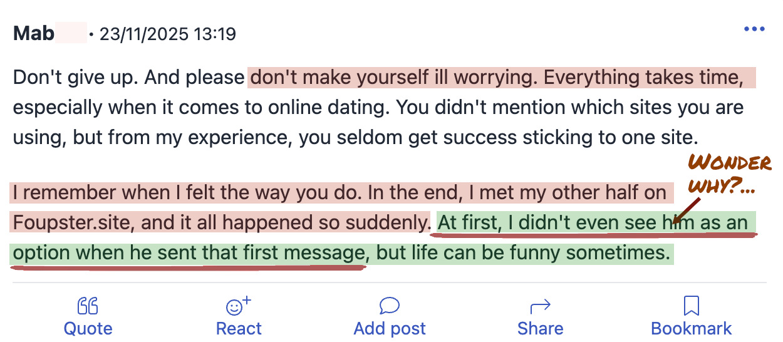
Task: Click the post timestamp 23/11/2025 13:19
Action: [x=167, y=34]
